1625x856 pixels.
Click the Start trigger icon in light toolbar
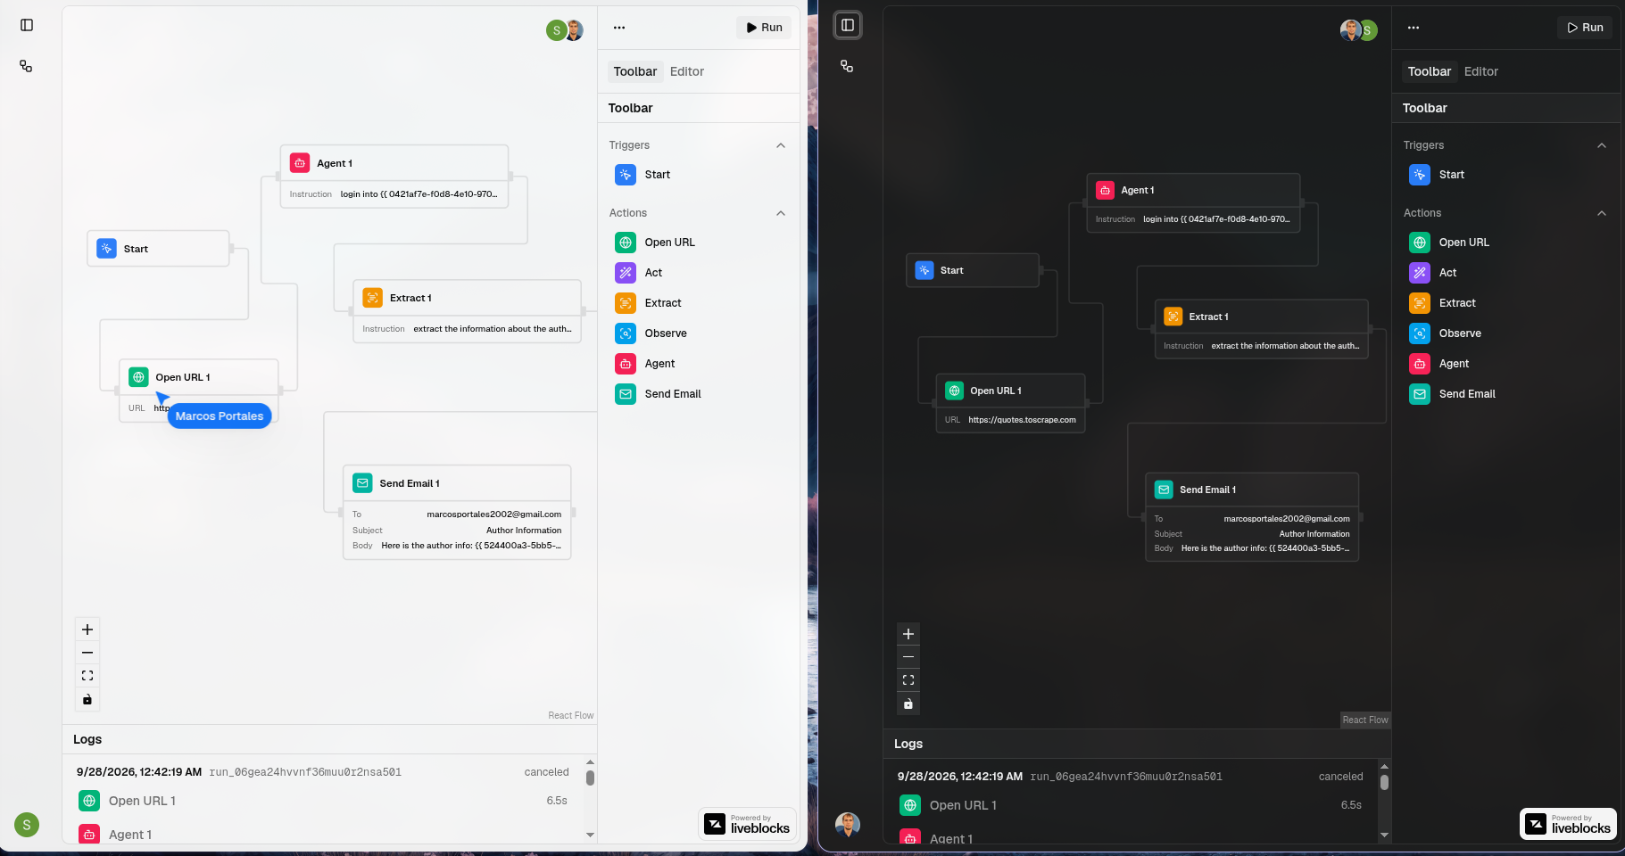[x=626, y=175]
